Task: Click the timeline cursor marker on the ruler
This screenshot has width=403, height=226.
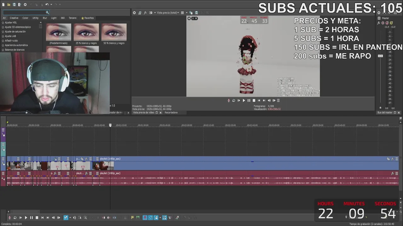Action: pyautogui.click(x=110, y=125)
